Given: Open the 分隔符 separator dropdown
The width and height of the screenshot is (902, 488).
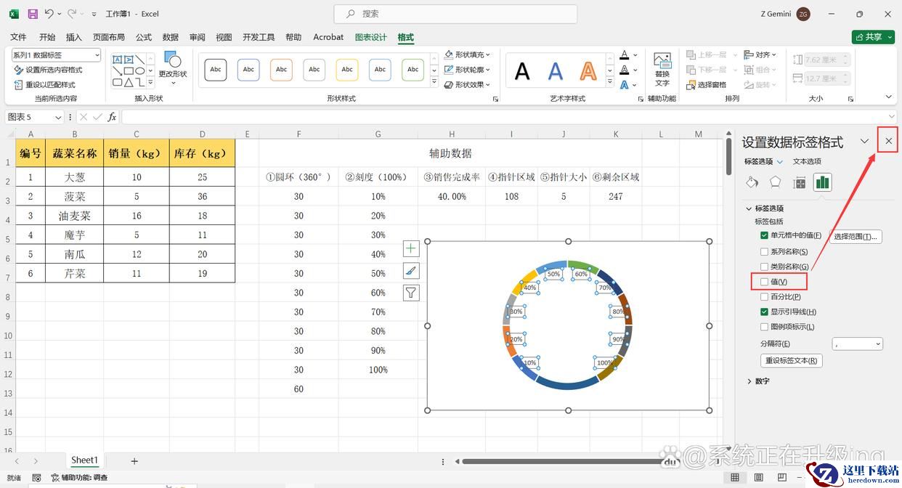Looking at the screenshot, I should 857,343.
